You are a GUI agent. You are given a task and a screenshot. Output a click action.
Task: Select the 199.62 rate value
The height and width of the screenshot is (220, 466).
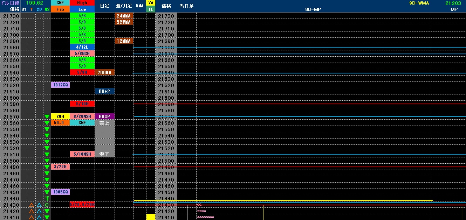pyautogui.click(x=34, y=3)
